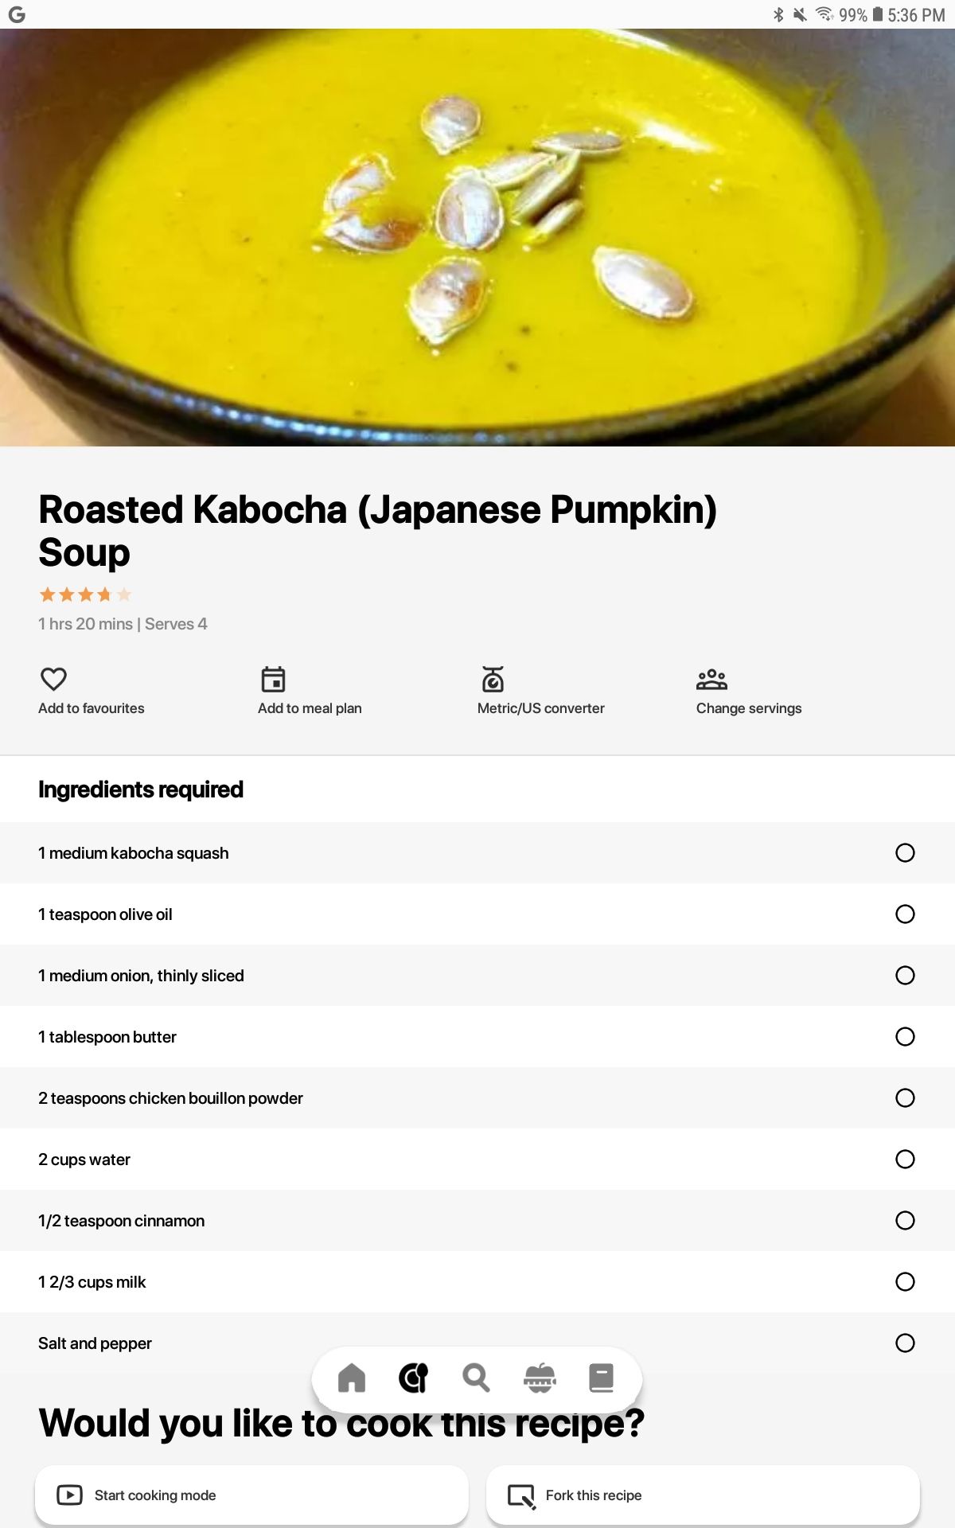The image size is (955, 1528).
Task: Select the circle for 2 cups water
Action: tap(905, 1160)
